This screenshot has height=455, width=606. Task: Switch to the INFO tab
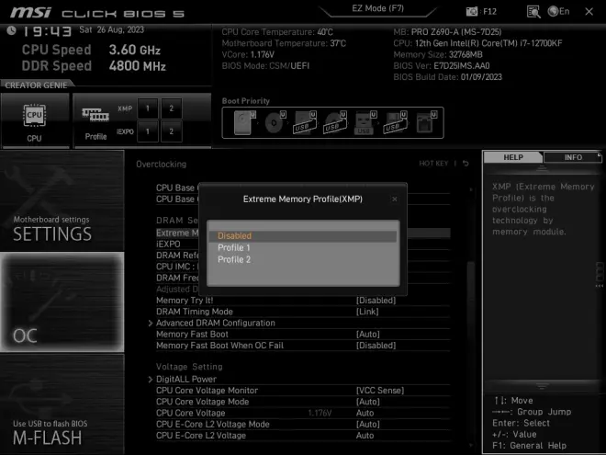572,157
